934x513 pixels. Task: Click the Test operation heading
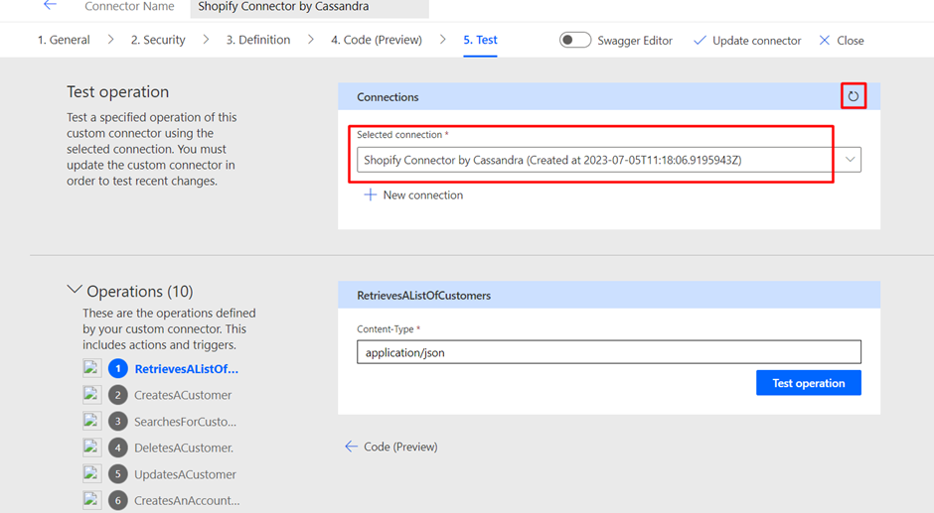coord(118,91)
